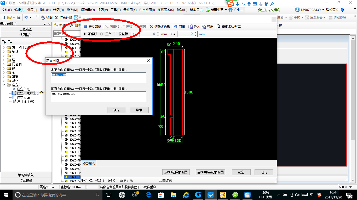
Task: Open Task View on the taskbar
Action: [x=109, y=195]
